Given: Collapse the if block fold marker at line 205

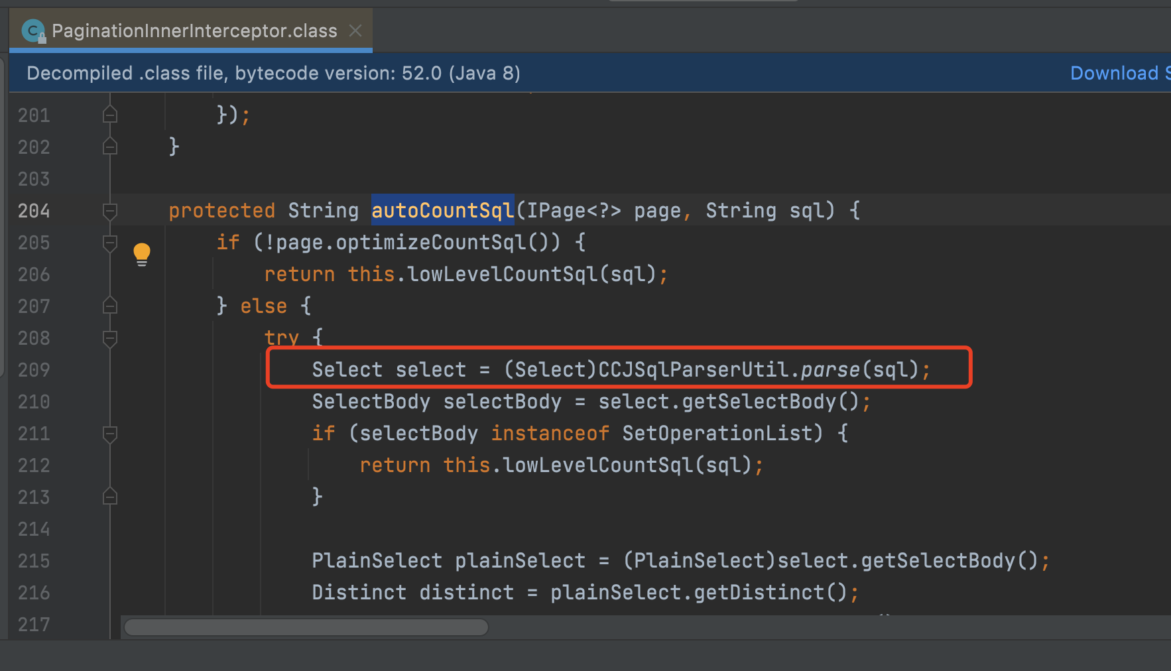Looking at the screenshot, I should (109, 243).
